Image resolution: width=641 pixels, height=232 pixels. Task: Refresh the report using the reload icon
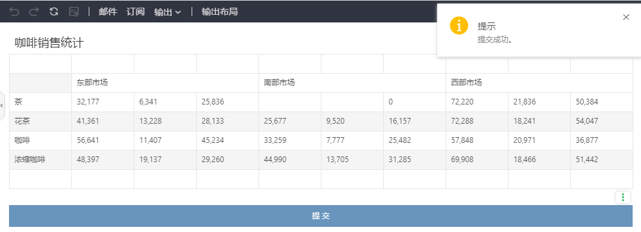(x=54, y=12)
